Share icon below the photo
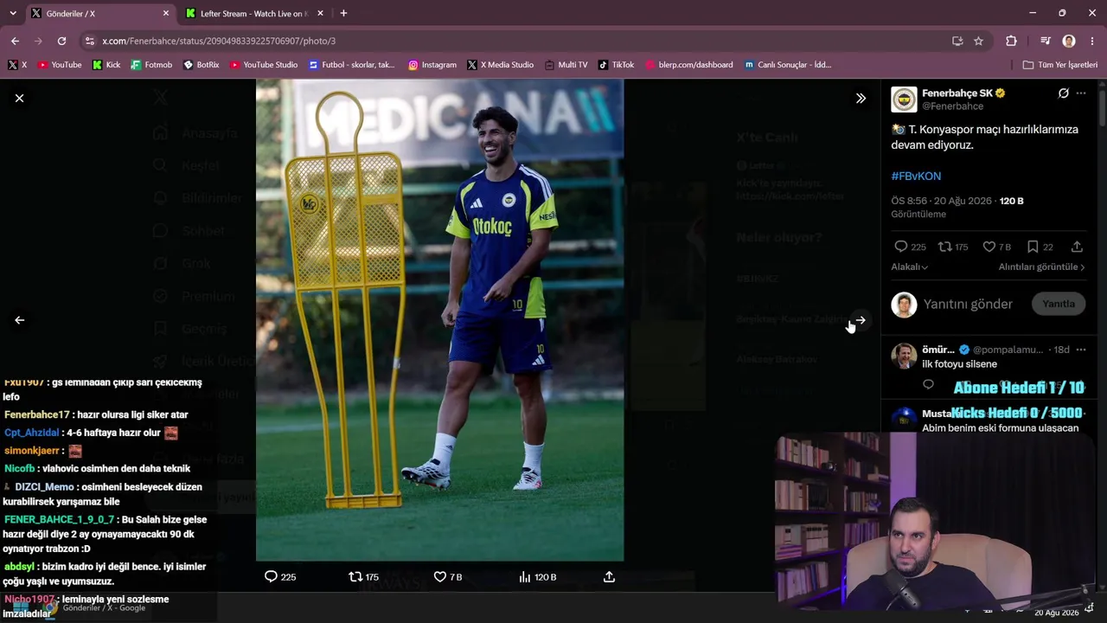1107x623 pixels. [x=609, y=576]
